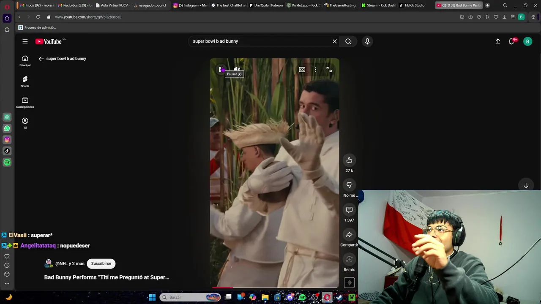Screen dimensions: 541x304
Task: Open Opera tab search magnifier
Action: click(x=505, y=5)
